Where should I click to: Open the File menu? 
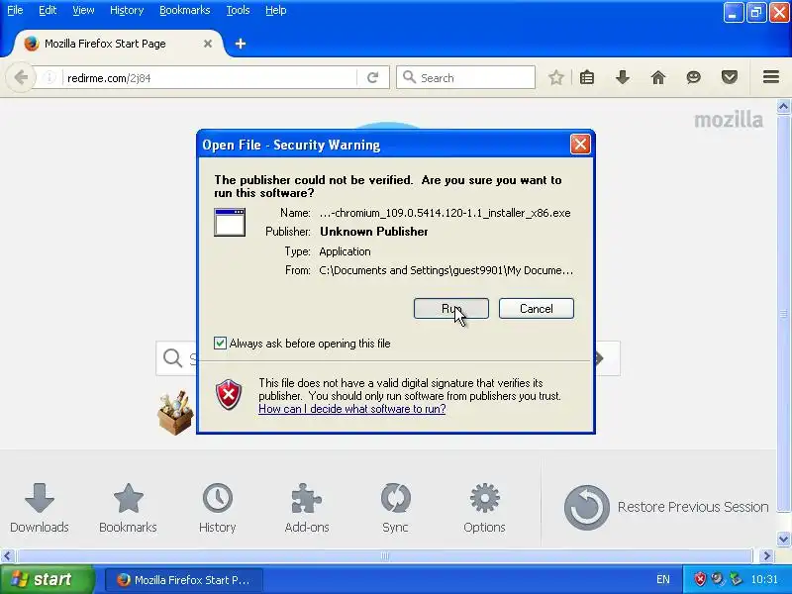pyautogui.click(x=15, y=10)
